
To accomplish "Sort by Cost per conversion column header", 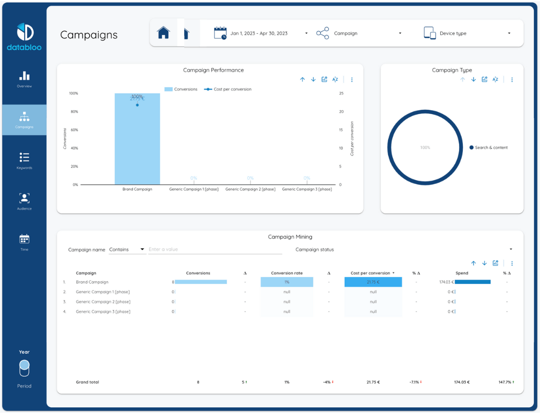I will [x=370, y=273].
